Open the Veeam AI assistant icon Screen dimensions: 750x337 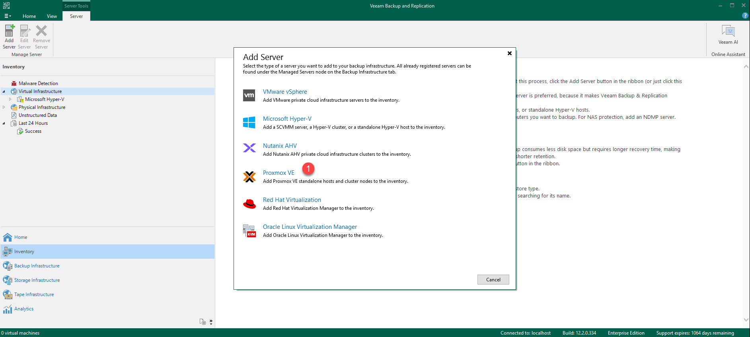tap(728, 31)
